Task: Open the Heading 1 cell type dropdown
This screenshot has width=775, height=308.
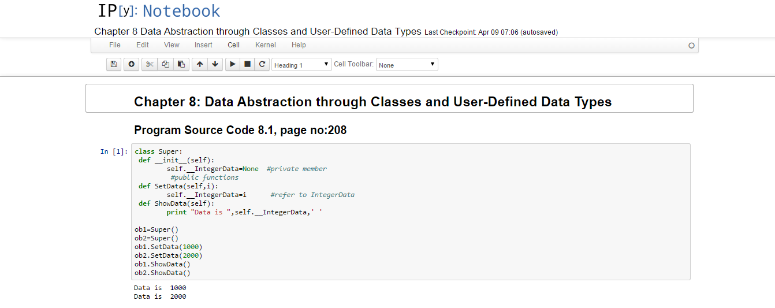Action: click(x=301, y=65)
